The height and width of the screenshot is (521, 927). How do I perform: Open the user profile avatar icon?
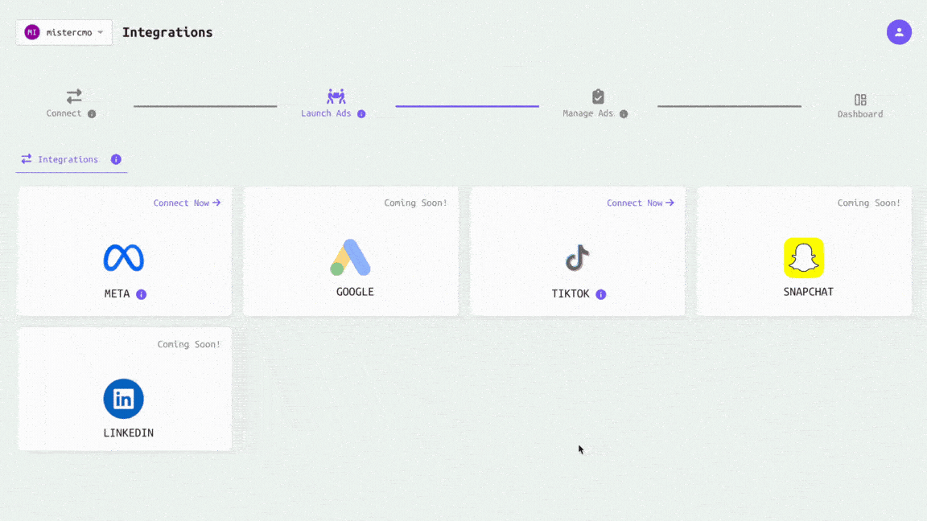click(899, 32)
